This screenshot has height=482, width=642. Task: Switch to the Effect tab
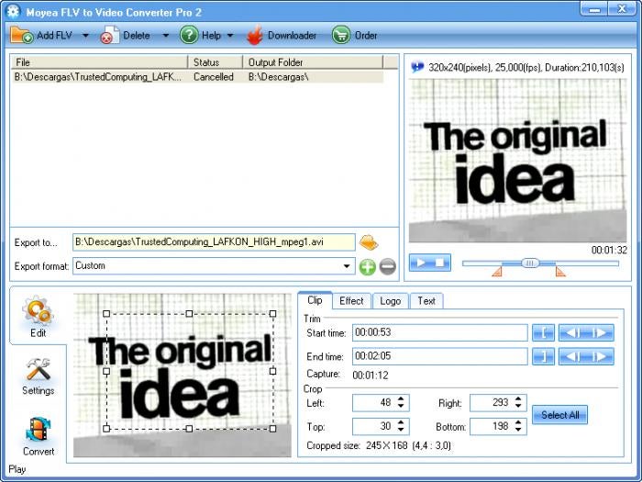pos(351,301)
